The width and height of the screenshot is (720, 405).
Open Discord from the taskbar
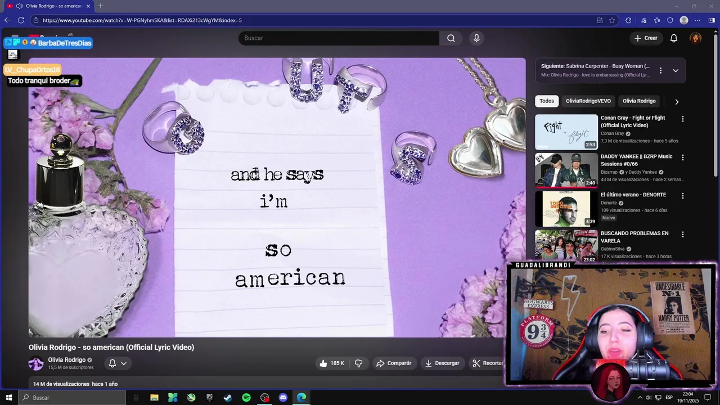283,398
